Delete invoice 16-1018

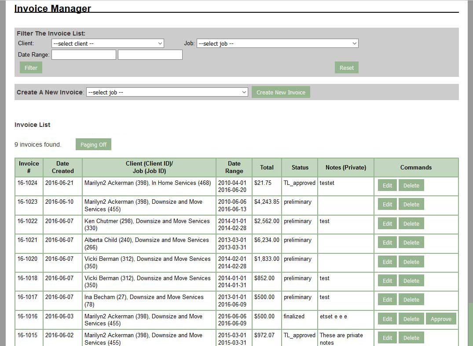pos(411,281)
